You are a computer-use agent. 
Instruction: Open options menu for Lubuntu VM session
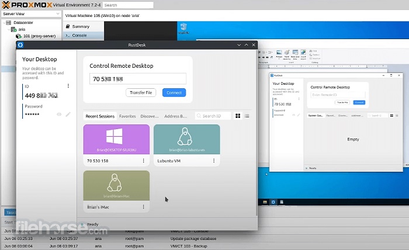214,160
